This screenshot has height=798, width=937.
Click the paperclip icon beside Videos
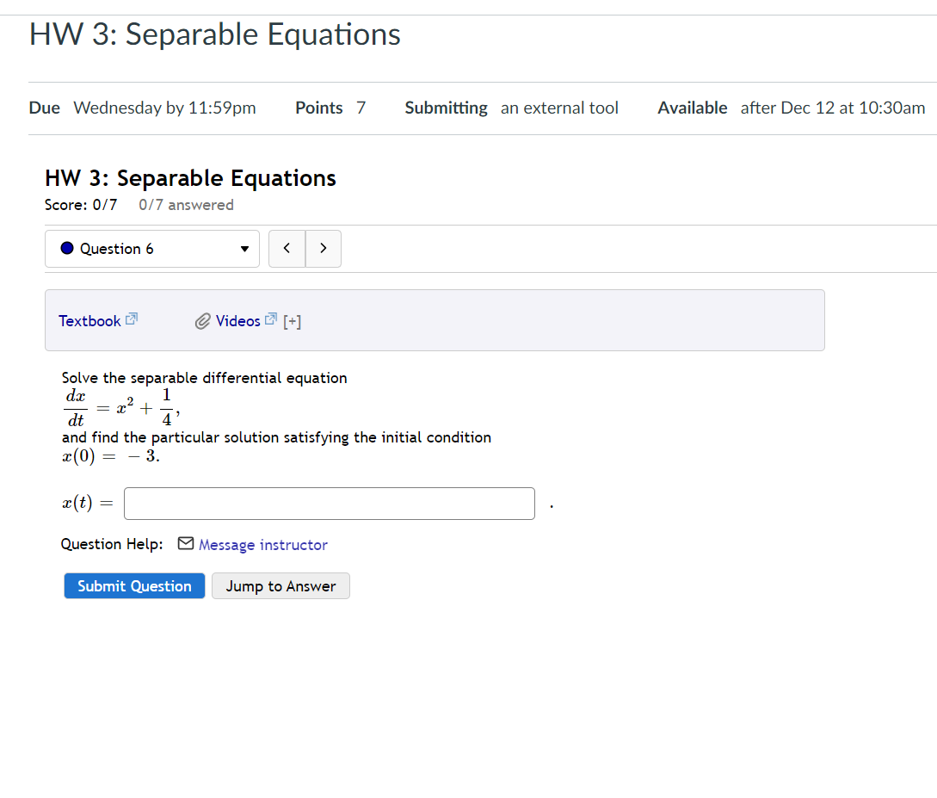[x=203, y=321]
